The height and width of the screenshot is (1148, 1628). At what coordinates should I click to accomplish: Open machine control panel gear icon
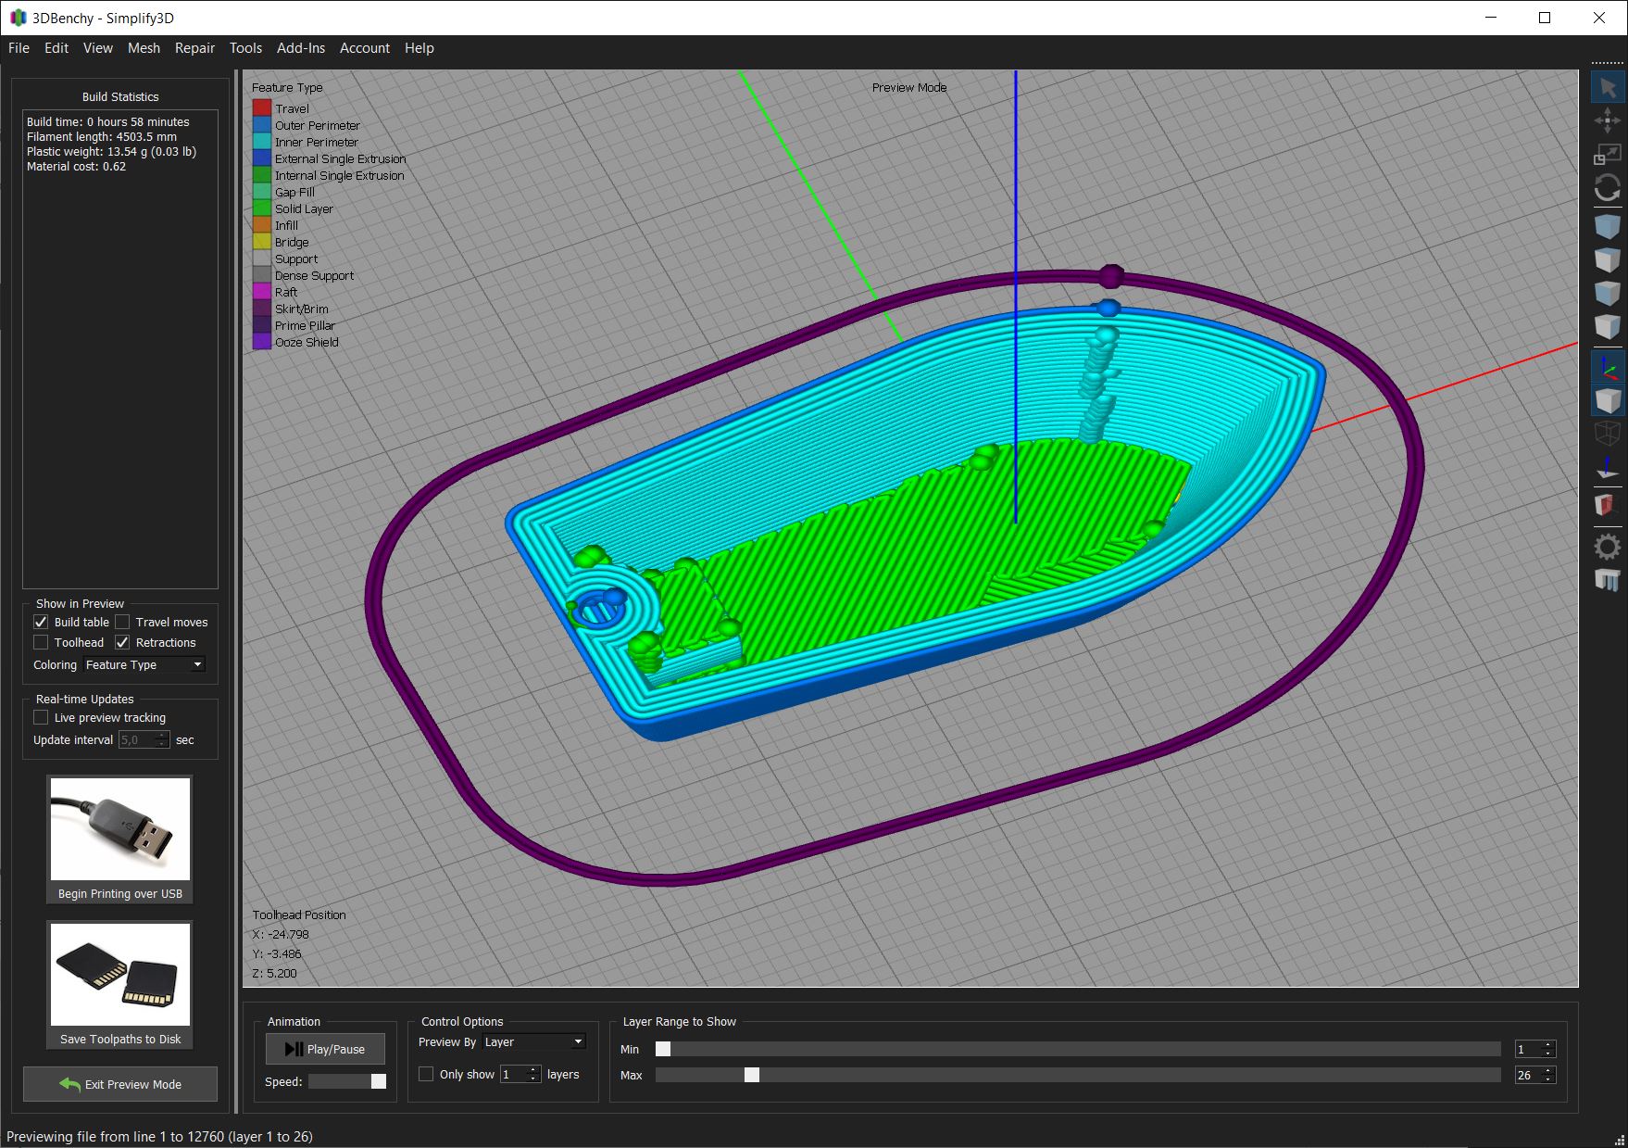[1607, 546]
